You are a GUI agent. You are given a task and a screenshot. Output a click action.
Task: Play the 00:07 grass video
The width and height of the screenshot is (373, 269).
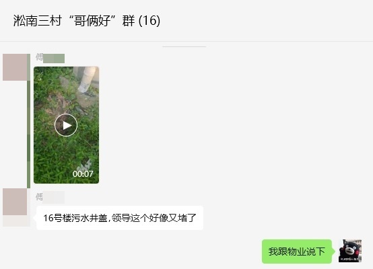coord(66,125)
